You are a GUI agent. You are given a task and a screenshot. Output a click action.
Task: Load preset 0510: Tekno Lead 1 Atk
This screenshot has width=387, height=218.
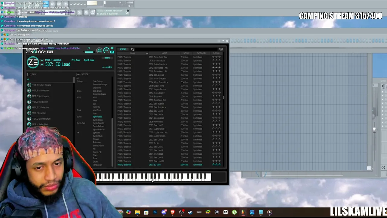tap(158, 68)
